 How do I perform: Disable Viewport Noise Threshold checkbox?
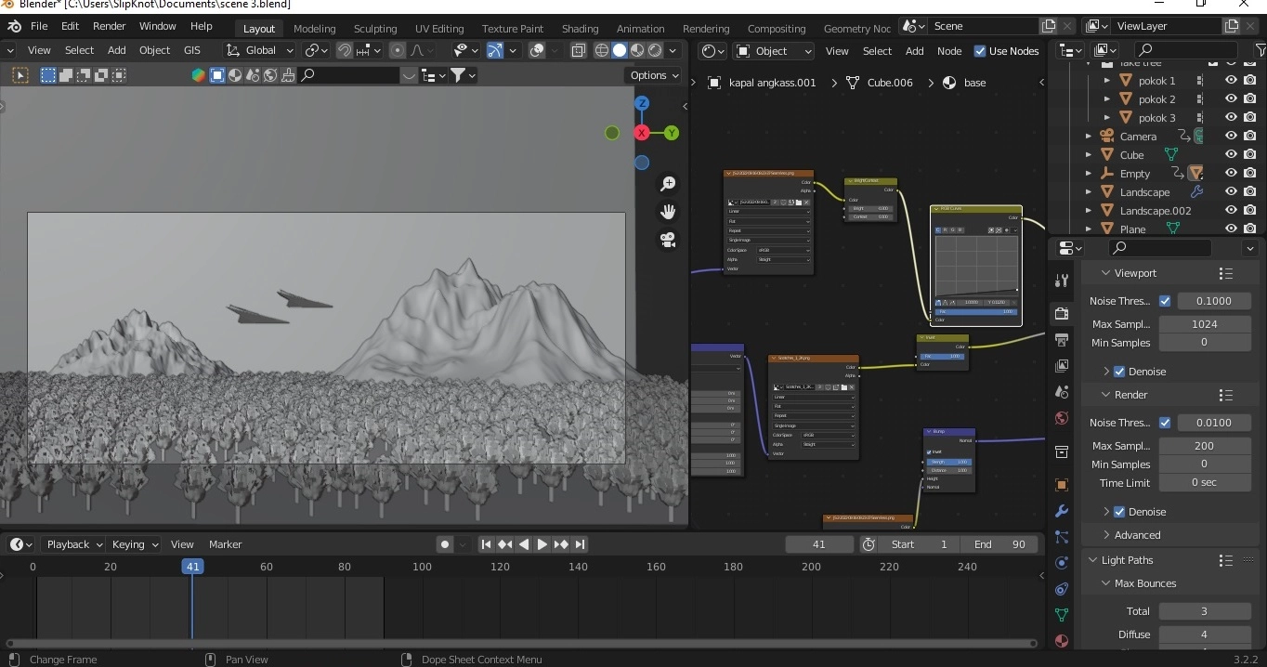click(x=1165, y=301)
